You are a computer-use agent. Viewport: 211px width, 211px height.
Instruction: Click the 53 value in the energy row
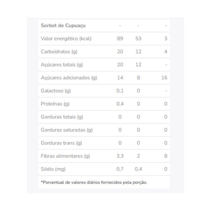138,39
